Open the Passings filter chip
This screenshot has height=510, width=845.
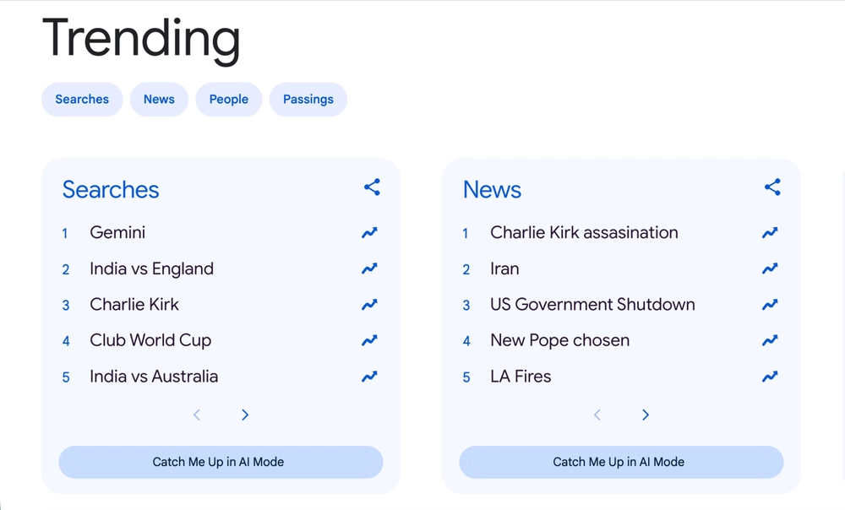point(308,99)
